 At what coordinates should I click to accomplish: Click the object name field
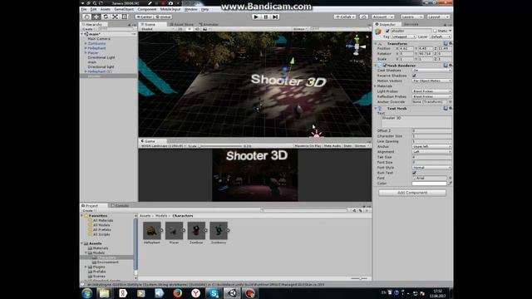click(x=411, y=31)
